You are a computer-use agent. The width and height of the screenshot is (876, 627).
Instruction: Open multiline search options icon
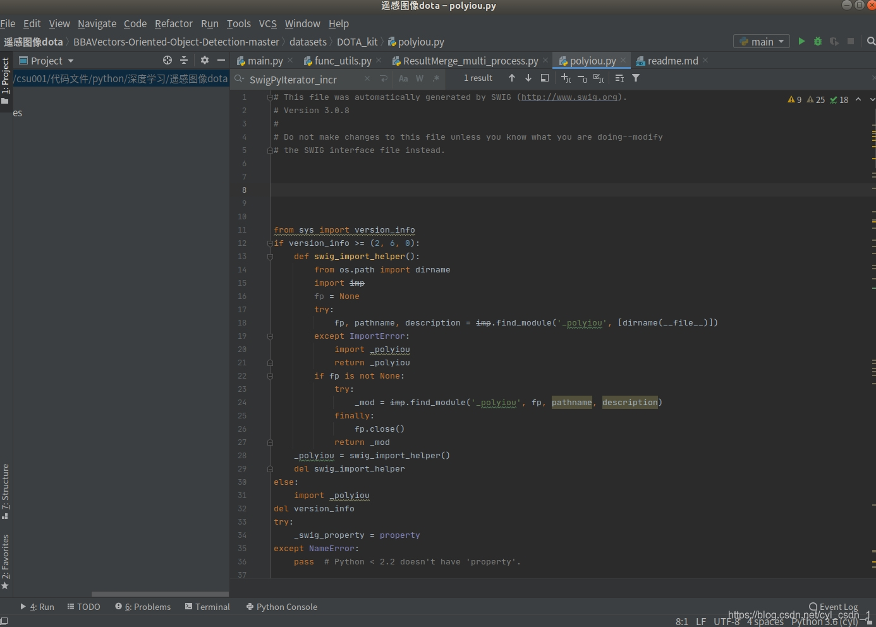619,78
